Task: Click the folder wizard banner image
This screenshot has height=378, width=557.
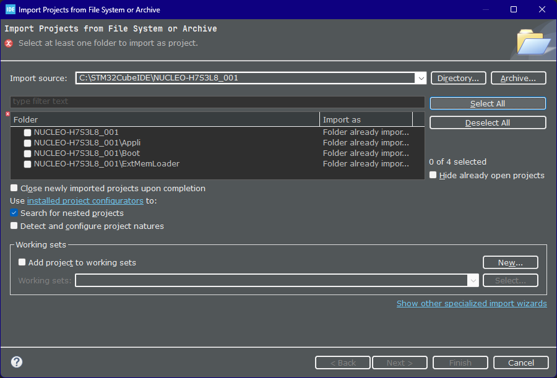Action: (x=533, y=41)
